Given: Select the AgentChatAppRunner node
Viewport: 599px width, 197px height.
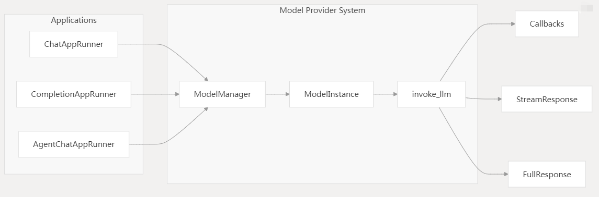Looking at the screenshot, I should [74, 144].
